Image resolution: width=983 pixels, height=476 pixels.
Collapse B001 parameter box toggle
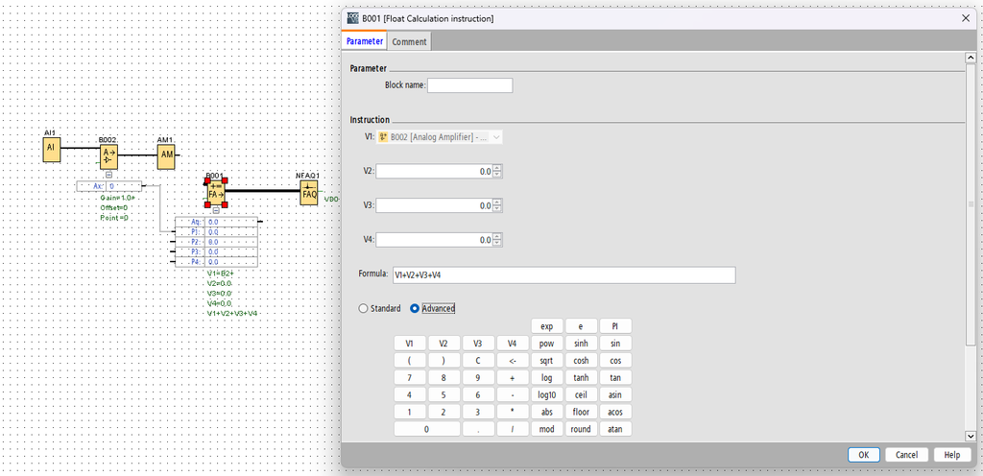point(216,210)
